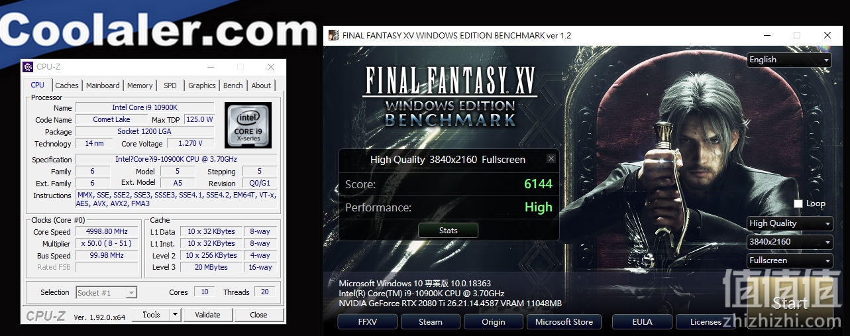Minimize the CPU-Z window
Image resolution: width=850 pixels, height=336 pixels.
click(210, 67)
